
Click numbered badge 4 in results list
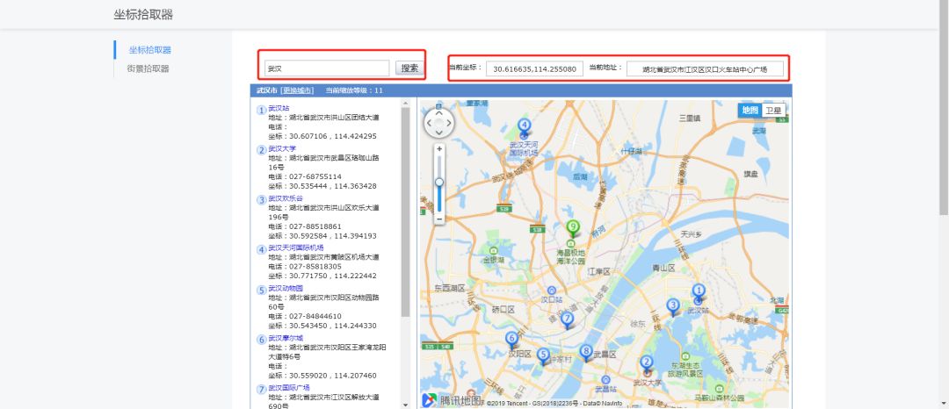pyautogui.click(x=262, y=249)
